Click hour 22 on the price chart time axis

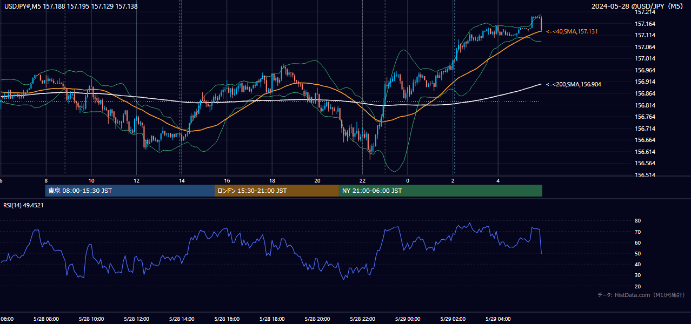tap(363, 180)
